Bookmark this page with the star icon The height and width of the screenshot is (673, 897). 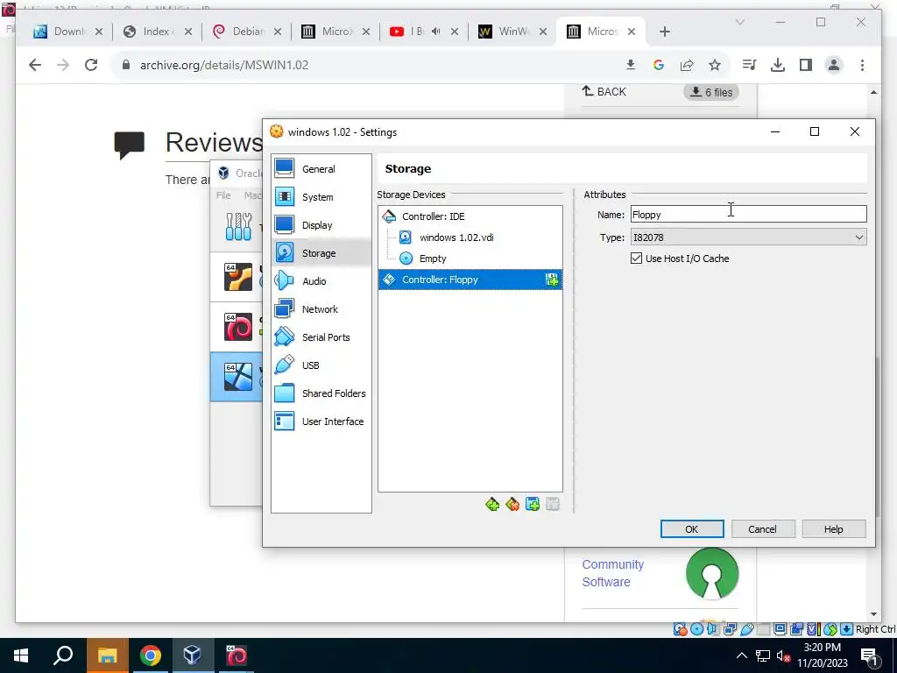point(715,65)
